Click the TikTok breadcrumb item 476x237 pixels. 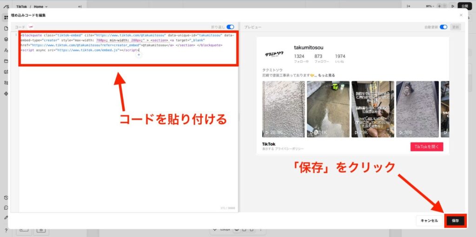click(x=21, y=6)
